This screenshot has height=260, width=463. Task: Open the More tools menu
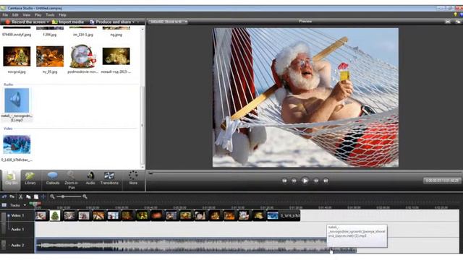133,178
